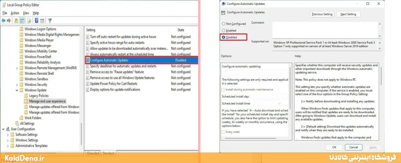Click the All Settings icon in tree
The width and height of the screenshot is (401, 163).
coord(17,123)
